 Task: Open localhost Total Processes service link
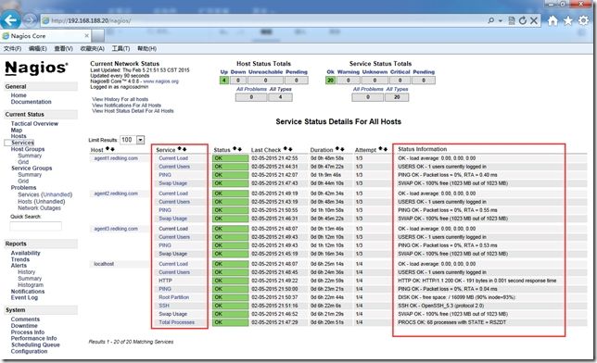[x=177, y=322]
